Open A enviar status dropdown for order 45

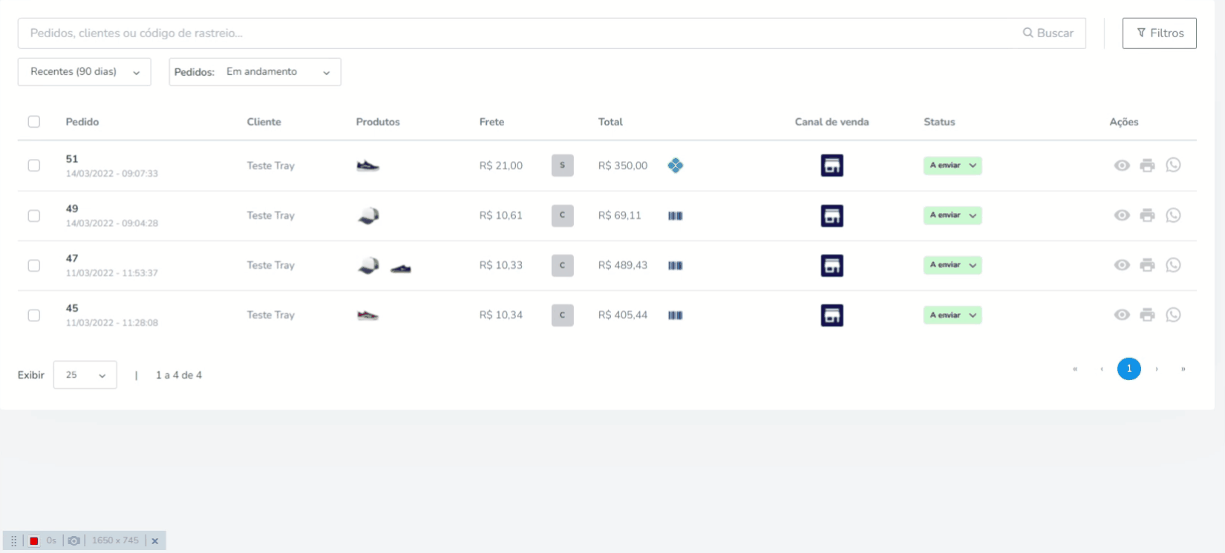click(x=953, y=315)
